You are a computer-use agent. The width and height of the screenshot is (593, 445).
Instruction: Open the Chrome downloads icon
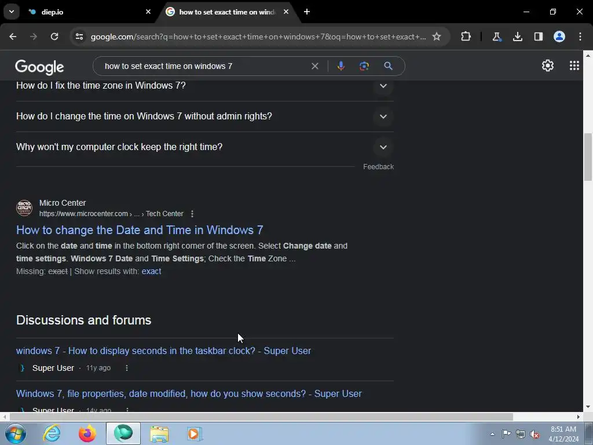[x=518, y=37]
